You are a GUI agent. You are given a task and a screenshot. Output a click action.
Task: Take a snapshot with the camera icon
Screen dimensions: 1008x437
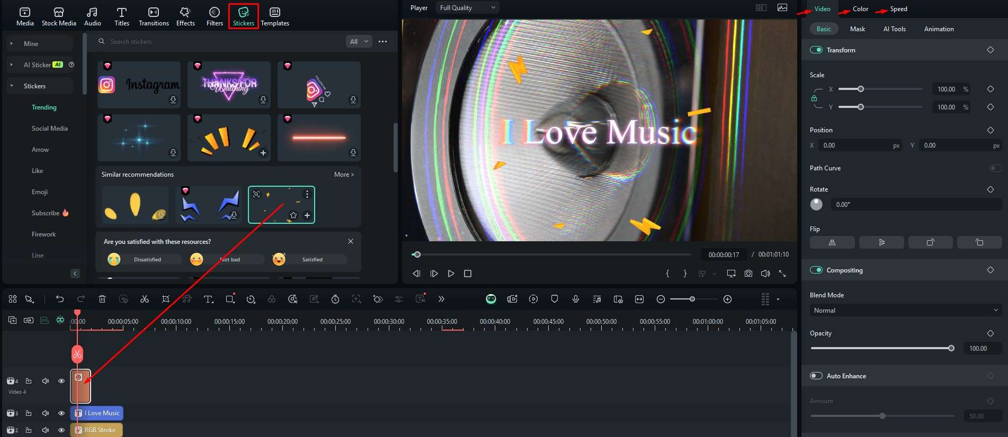click(748, 274)
